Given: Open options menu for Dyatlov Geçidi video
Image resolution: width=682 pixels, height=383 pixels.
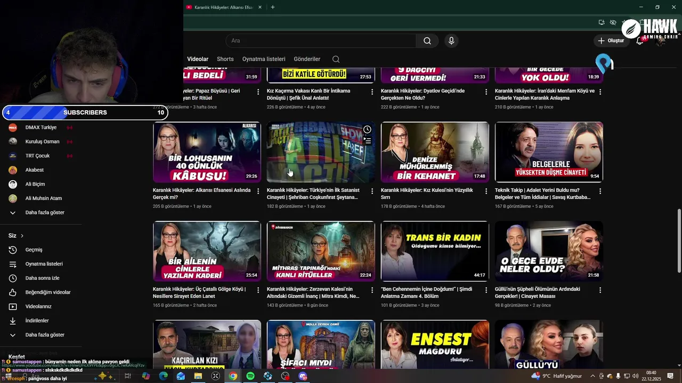Looking at the screenshot, I should [486, 92].
